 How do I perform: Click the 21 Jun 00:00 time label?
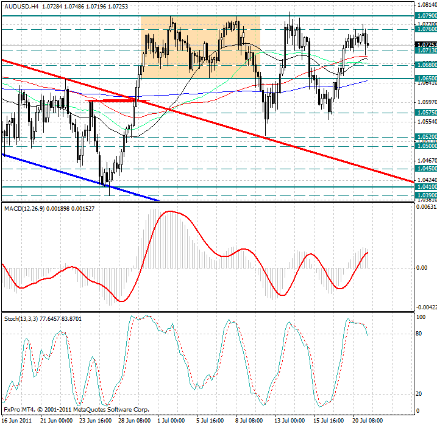click(x=56, y=420)
